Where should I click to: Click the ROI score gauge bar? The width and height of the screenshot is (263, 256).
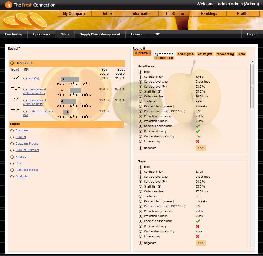pos(70,79)
